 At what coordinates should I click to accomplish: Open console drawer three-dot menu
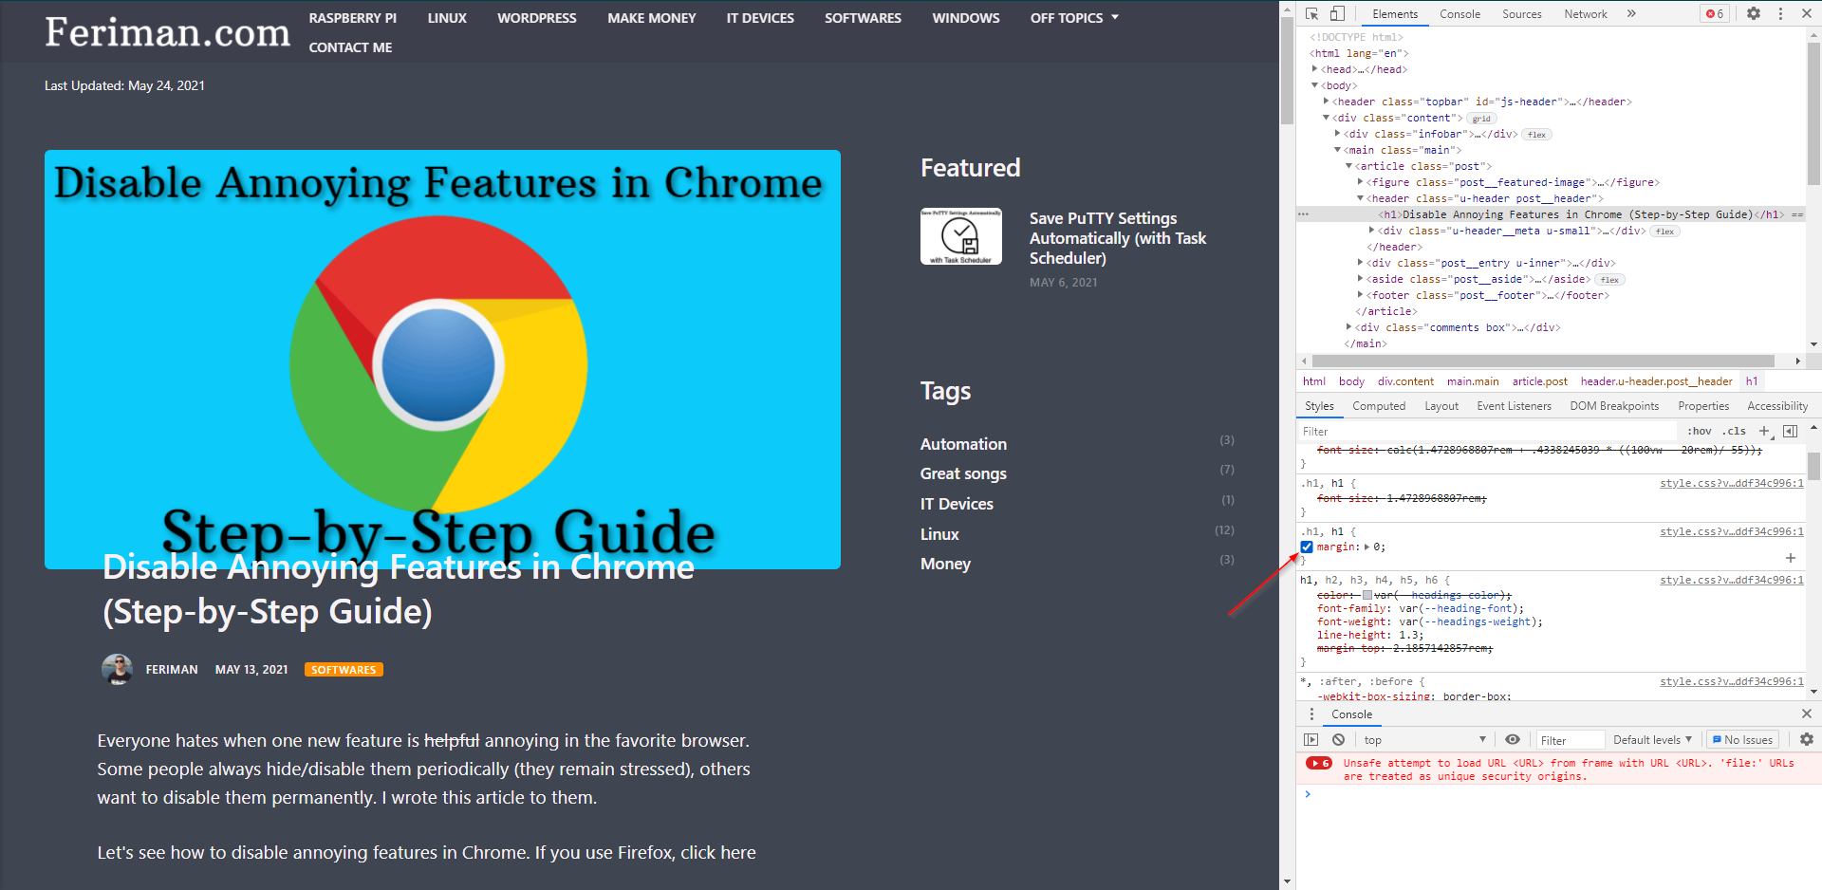click(1311, 714)
